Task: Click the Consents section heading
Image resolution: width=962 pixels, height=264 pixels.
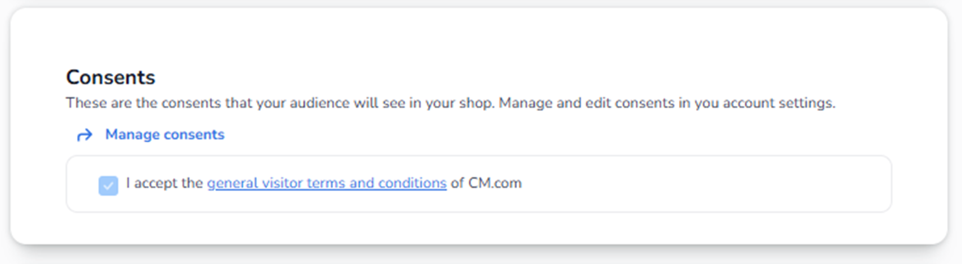Action: [x=110, y=77]
